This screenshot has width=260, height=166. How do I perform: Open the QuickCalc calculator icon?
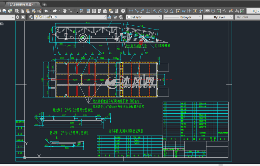tap(116, 10)
